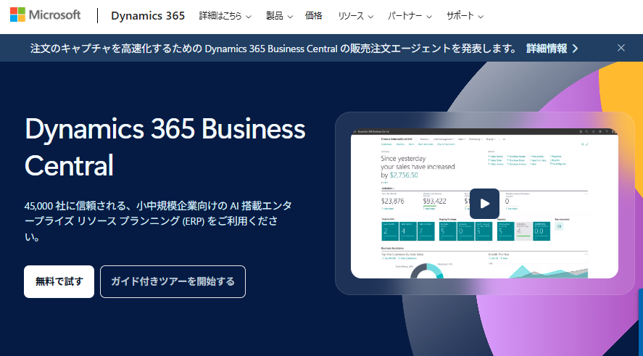Click the Microsoft logo
643x356 pixels.
[x=45, y=15]
